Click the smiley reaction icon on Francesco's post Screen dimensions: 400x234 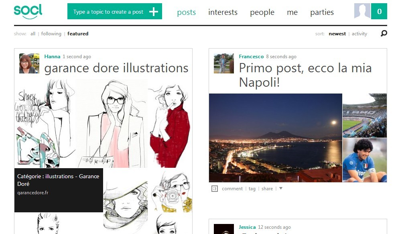pyautogui.click(x=215, y=189)
